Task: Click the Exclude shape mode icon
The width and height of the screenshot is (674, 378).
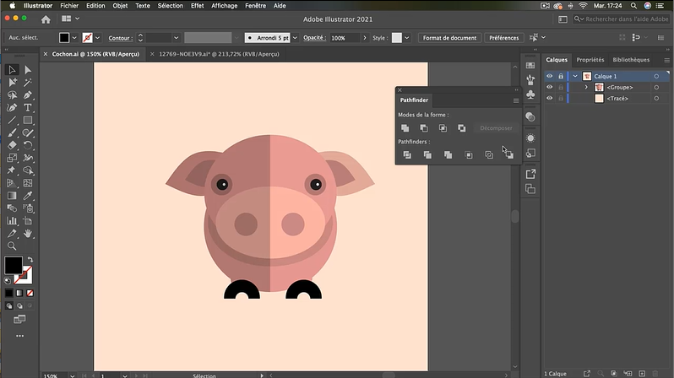Action: (461, 127)
